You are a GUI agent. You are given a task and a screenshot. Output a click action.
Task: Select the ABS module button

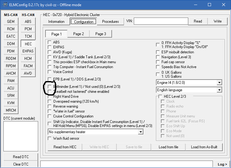pos(28,21)
